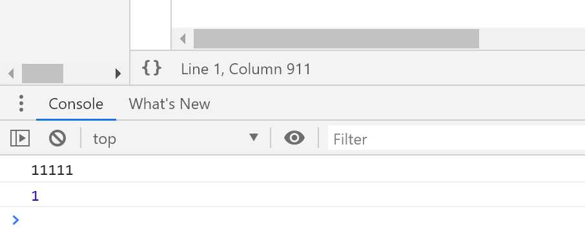Viewport: 585px width, 242px height.
Task: Switch to the Console tab
Action: [x=76, y=104]
